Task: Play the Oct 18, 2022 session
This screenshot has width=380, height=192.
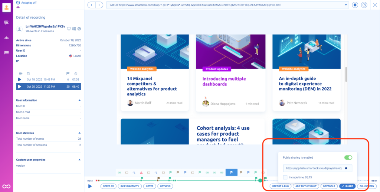Action: [20, 79]
